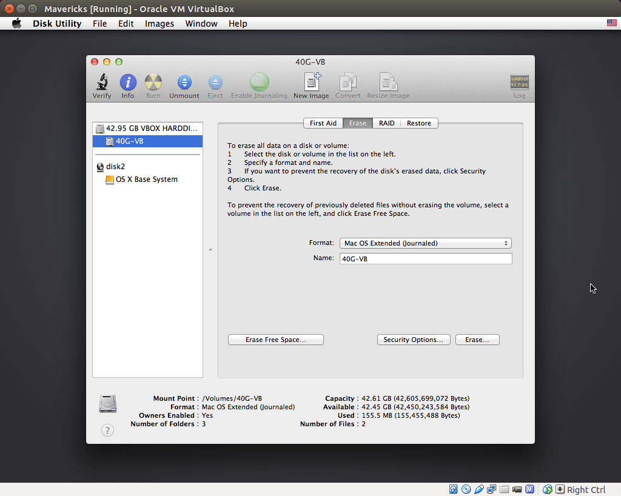621x496 pixels.
Task: Click the Erase... button
Action: tap(477, 340)
